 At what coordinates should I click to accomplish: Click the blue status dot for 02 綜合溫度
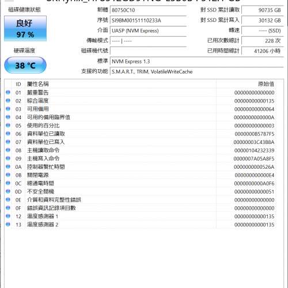(8, 101)
